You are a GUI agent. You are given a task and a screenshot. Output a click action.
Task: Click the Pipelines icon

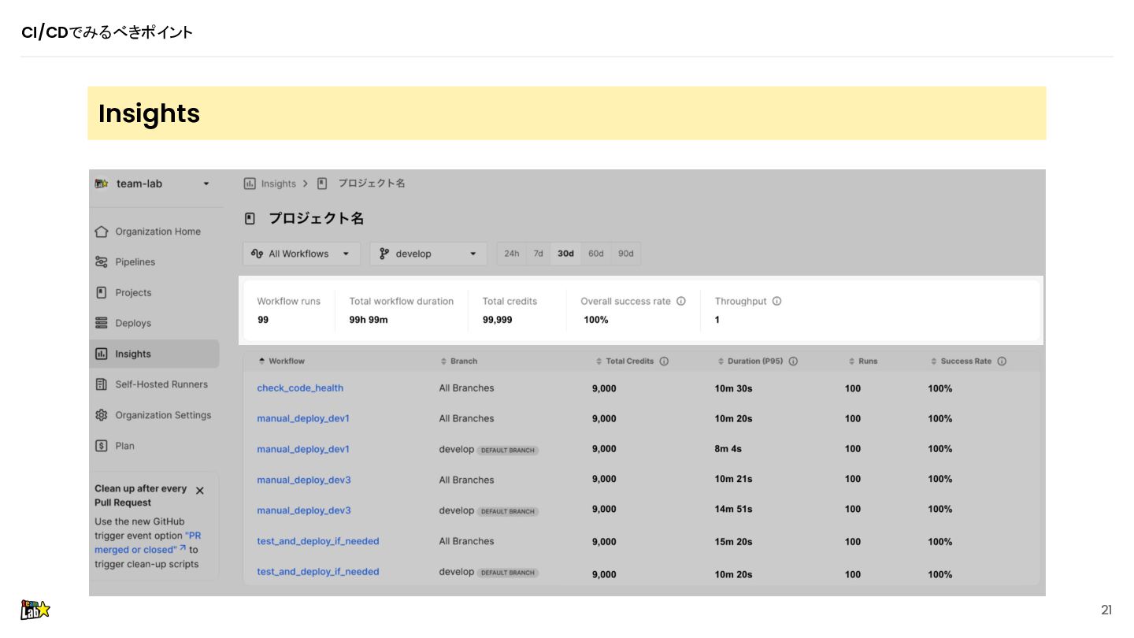tap(101, 262)
